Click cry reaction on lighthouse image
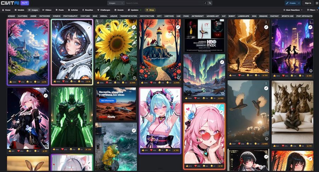Viewport: 319px width, 172px height. click(169, 83)
